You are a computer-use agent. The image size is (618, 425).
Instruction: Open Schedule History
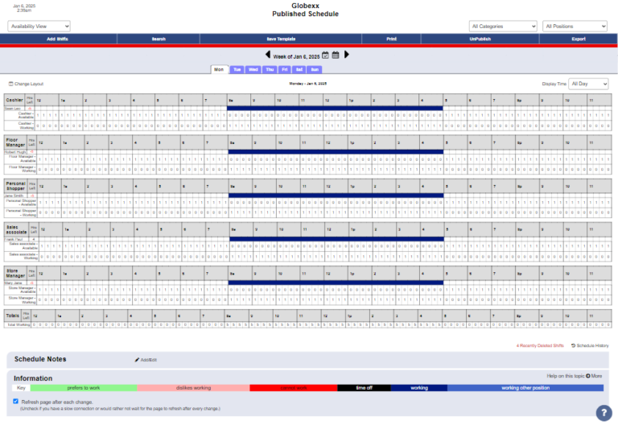590,345
